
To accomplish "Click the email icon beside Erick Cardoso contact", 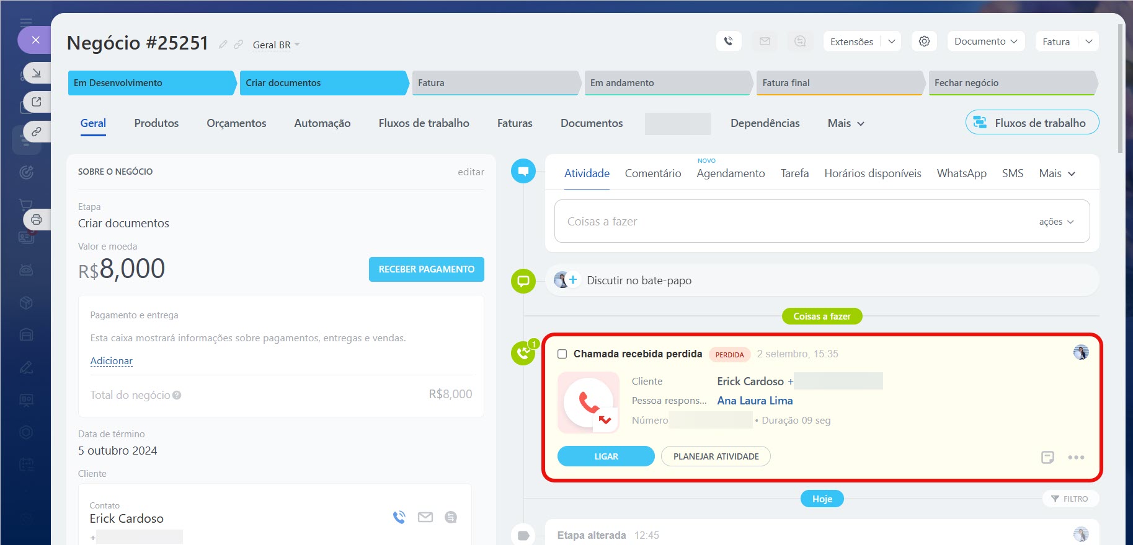I will [425, 517].
